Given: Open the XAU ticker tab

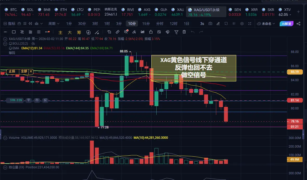Looking at the screenshot, I should click(177, 12).
